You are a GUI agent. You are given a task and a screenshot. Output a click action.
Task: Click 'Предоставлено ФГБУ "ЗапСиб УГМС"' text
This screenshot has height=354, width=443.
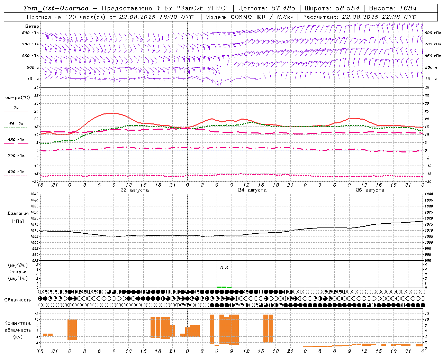click(x=165, y=8)
